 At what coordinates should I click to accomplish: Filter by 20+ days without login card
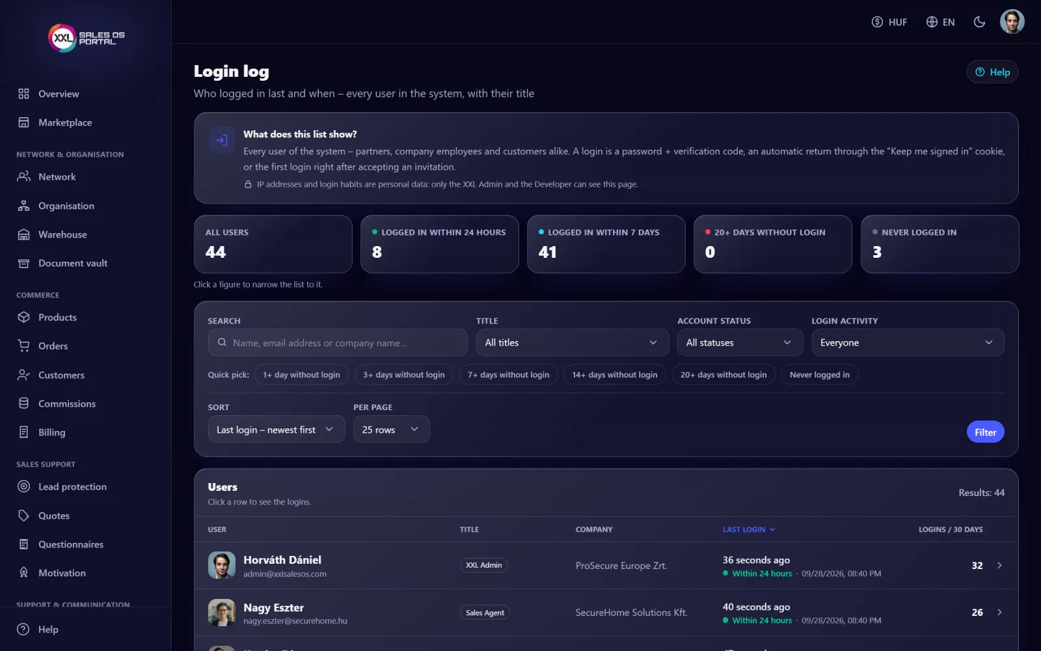(773, 244)
